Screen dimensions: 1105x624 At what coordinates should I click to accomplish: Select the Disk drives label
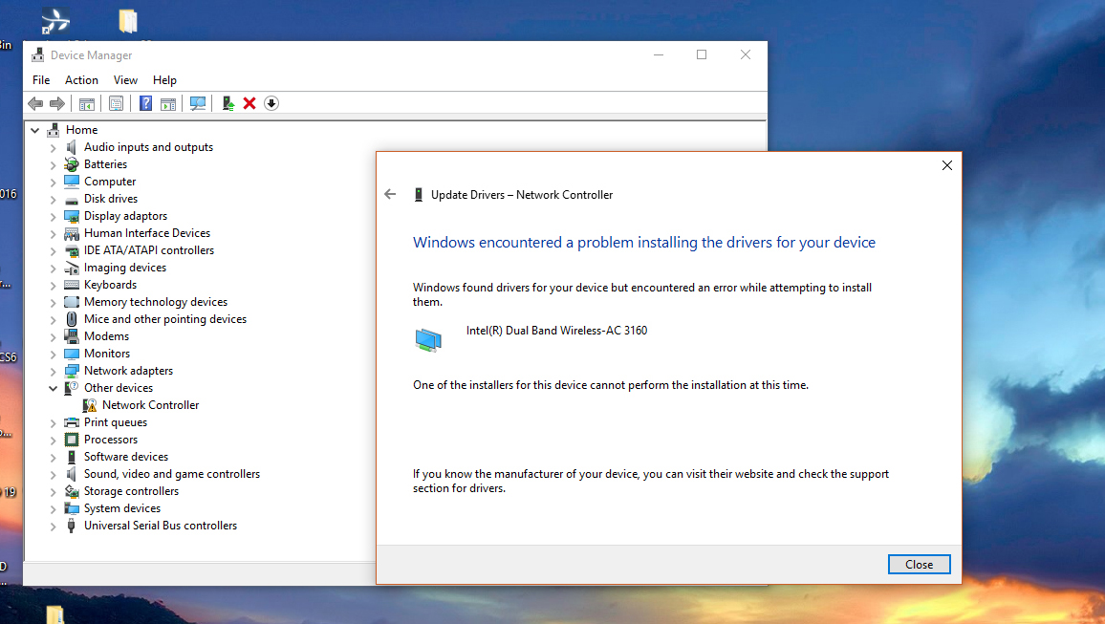point(111,199)
